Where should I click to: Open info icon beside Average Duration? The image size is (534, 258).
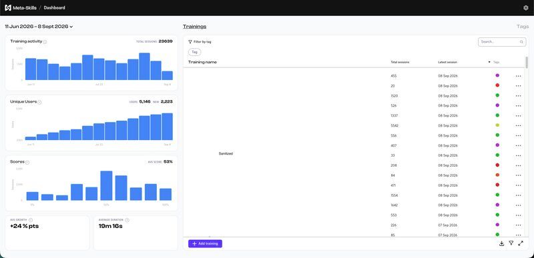click(x=127, y=220)
